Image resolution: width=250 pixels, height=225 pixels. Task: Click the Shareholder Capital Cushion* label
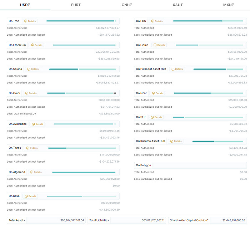tap(189, 220)
